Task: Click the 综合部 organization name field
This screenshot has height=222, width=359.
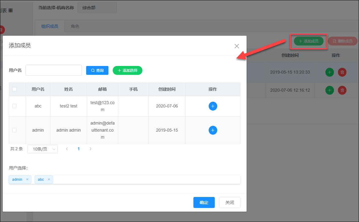Action: click(97, 8)
